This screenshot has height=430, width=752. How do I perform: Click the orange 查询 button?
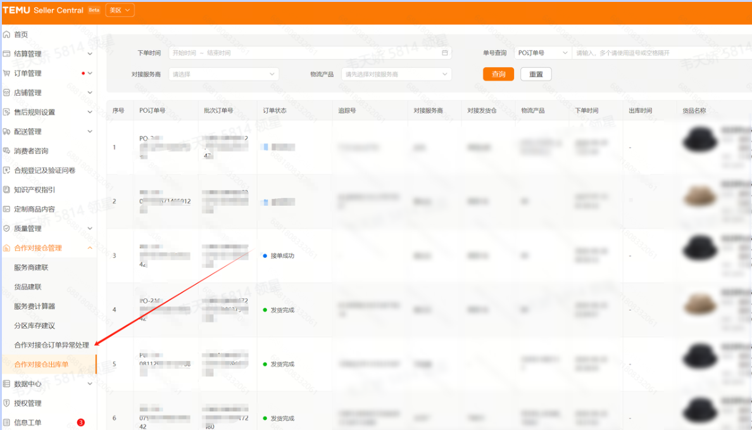pos(498,74)
